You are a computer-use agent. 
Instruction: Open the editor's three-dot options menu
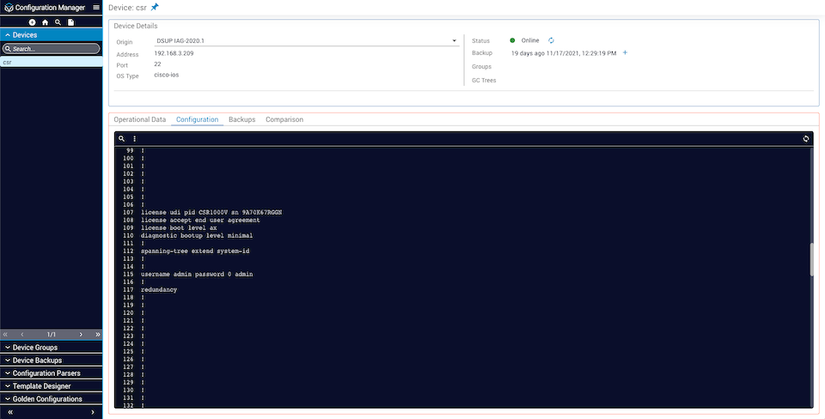pyautogui.click(x=134, y=138)
